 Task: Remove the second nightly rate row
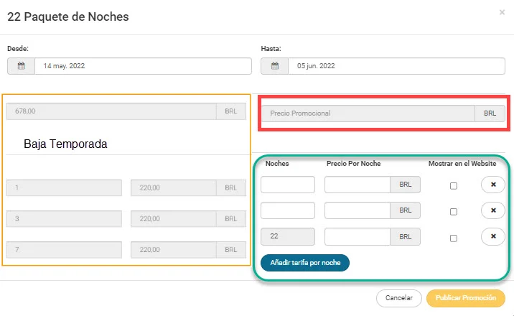pos(492,210)
